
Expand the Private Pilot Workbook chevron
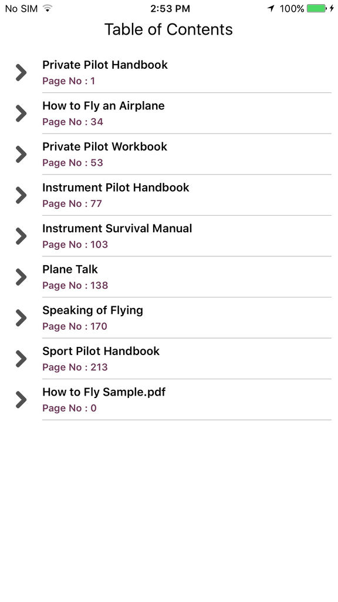coord(21,155)
